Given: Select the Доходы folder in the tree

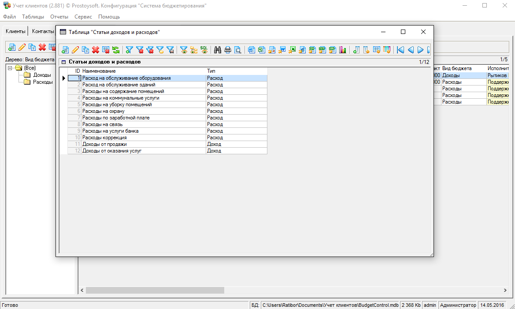Looking at the screenshot, I should 42,75.
